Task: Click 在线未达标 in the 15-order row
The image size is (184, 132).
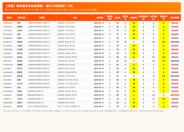Action: (x=175, y=76)
